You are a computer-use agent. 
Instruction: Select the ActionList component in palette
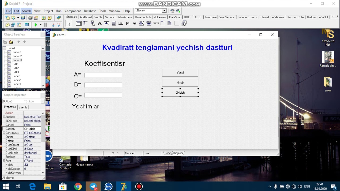click(184, 23)
